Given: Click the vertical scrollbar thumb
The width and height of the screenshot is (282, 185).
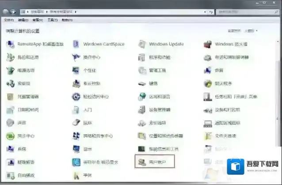Looking at the screenshot, I should [278, 103].
